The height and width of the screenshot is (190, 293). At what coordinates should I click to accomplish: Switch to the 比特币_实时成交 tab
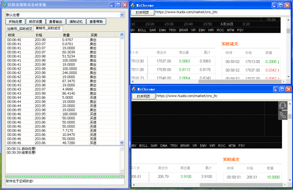click(x=20, y=29)
